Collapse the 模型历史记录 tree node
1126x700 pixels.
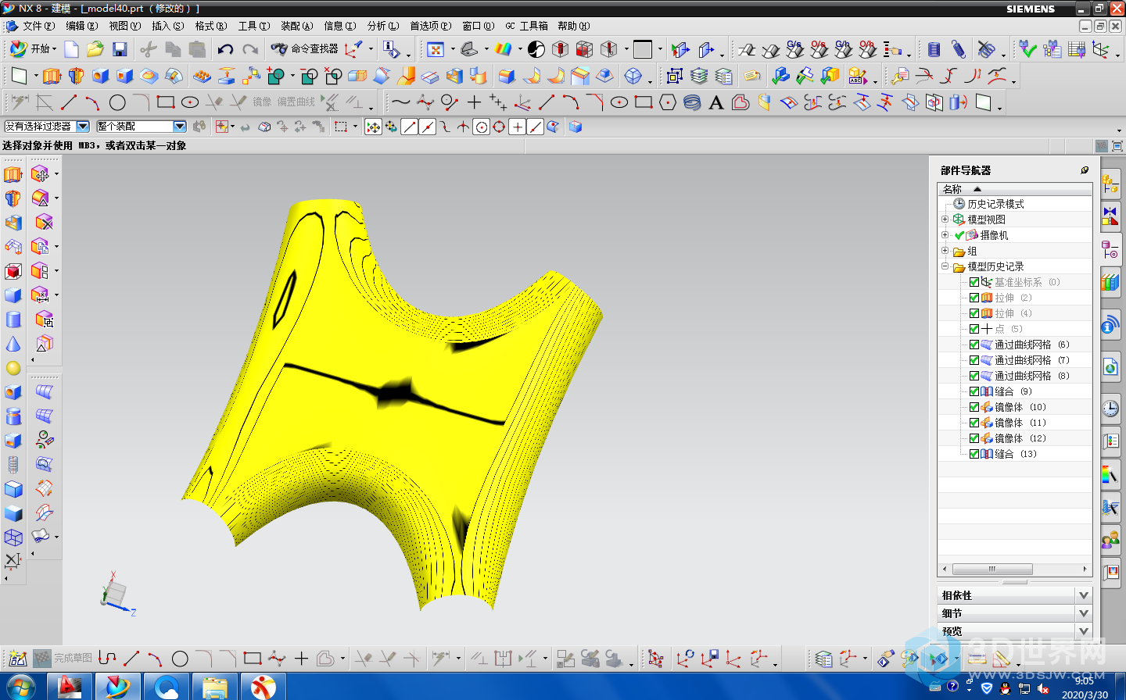[x=945, y=266]
